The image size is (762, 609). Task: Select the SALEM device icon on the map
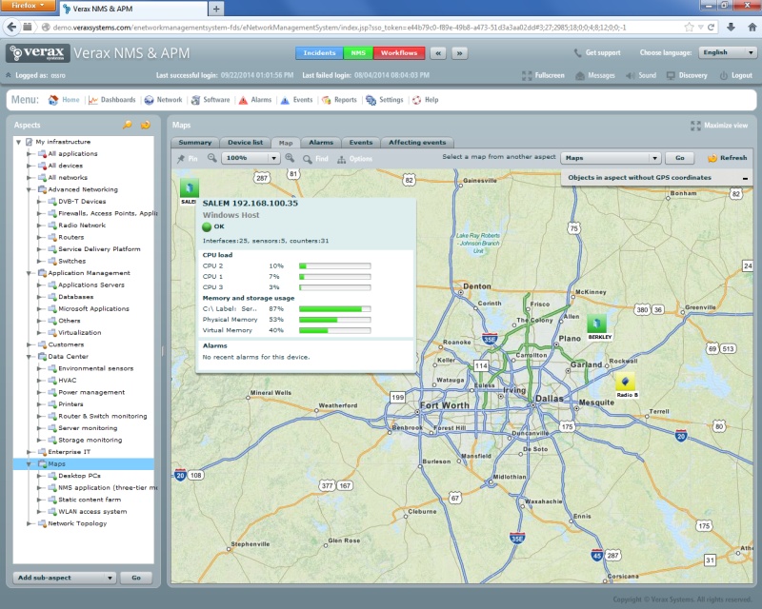pos(189,187)
